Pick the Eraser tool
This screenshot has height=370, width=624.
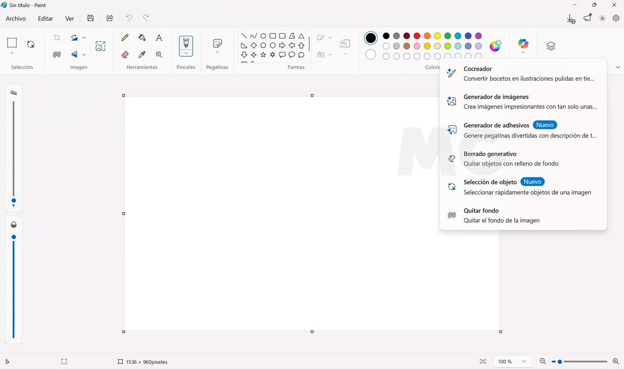[125, 55]
